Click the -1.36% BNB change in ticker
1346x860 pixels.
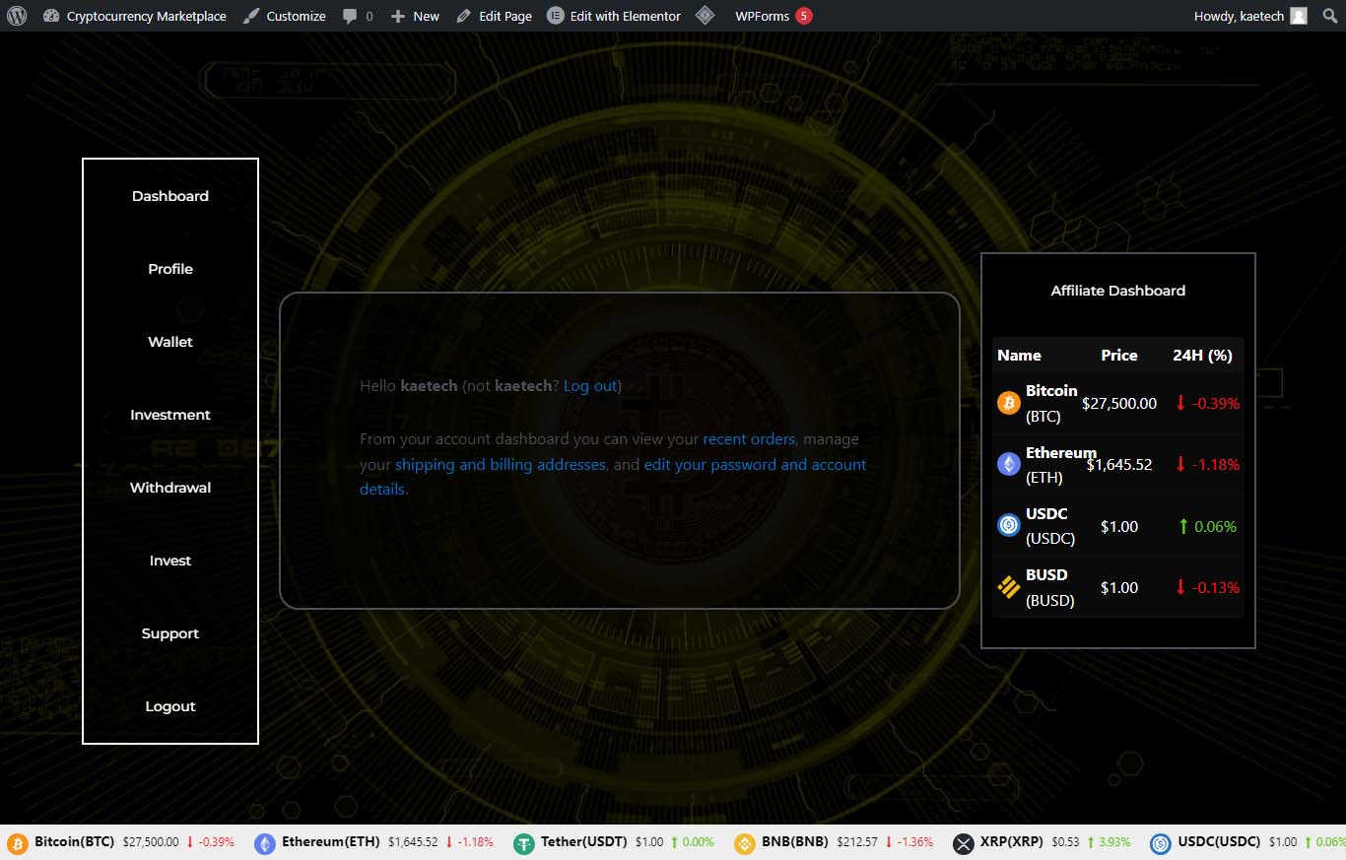coord(909,842)
